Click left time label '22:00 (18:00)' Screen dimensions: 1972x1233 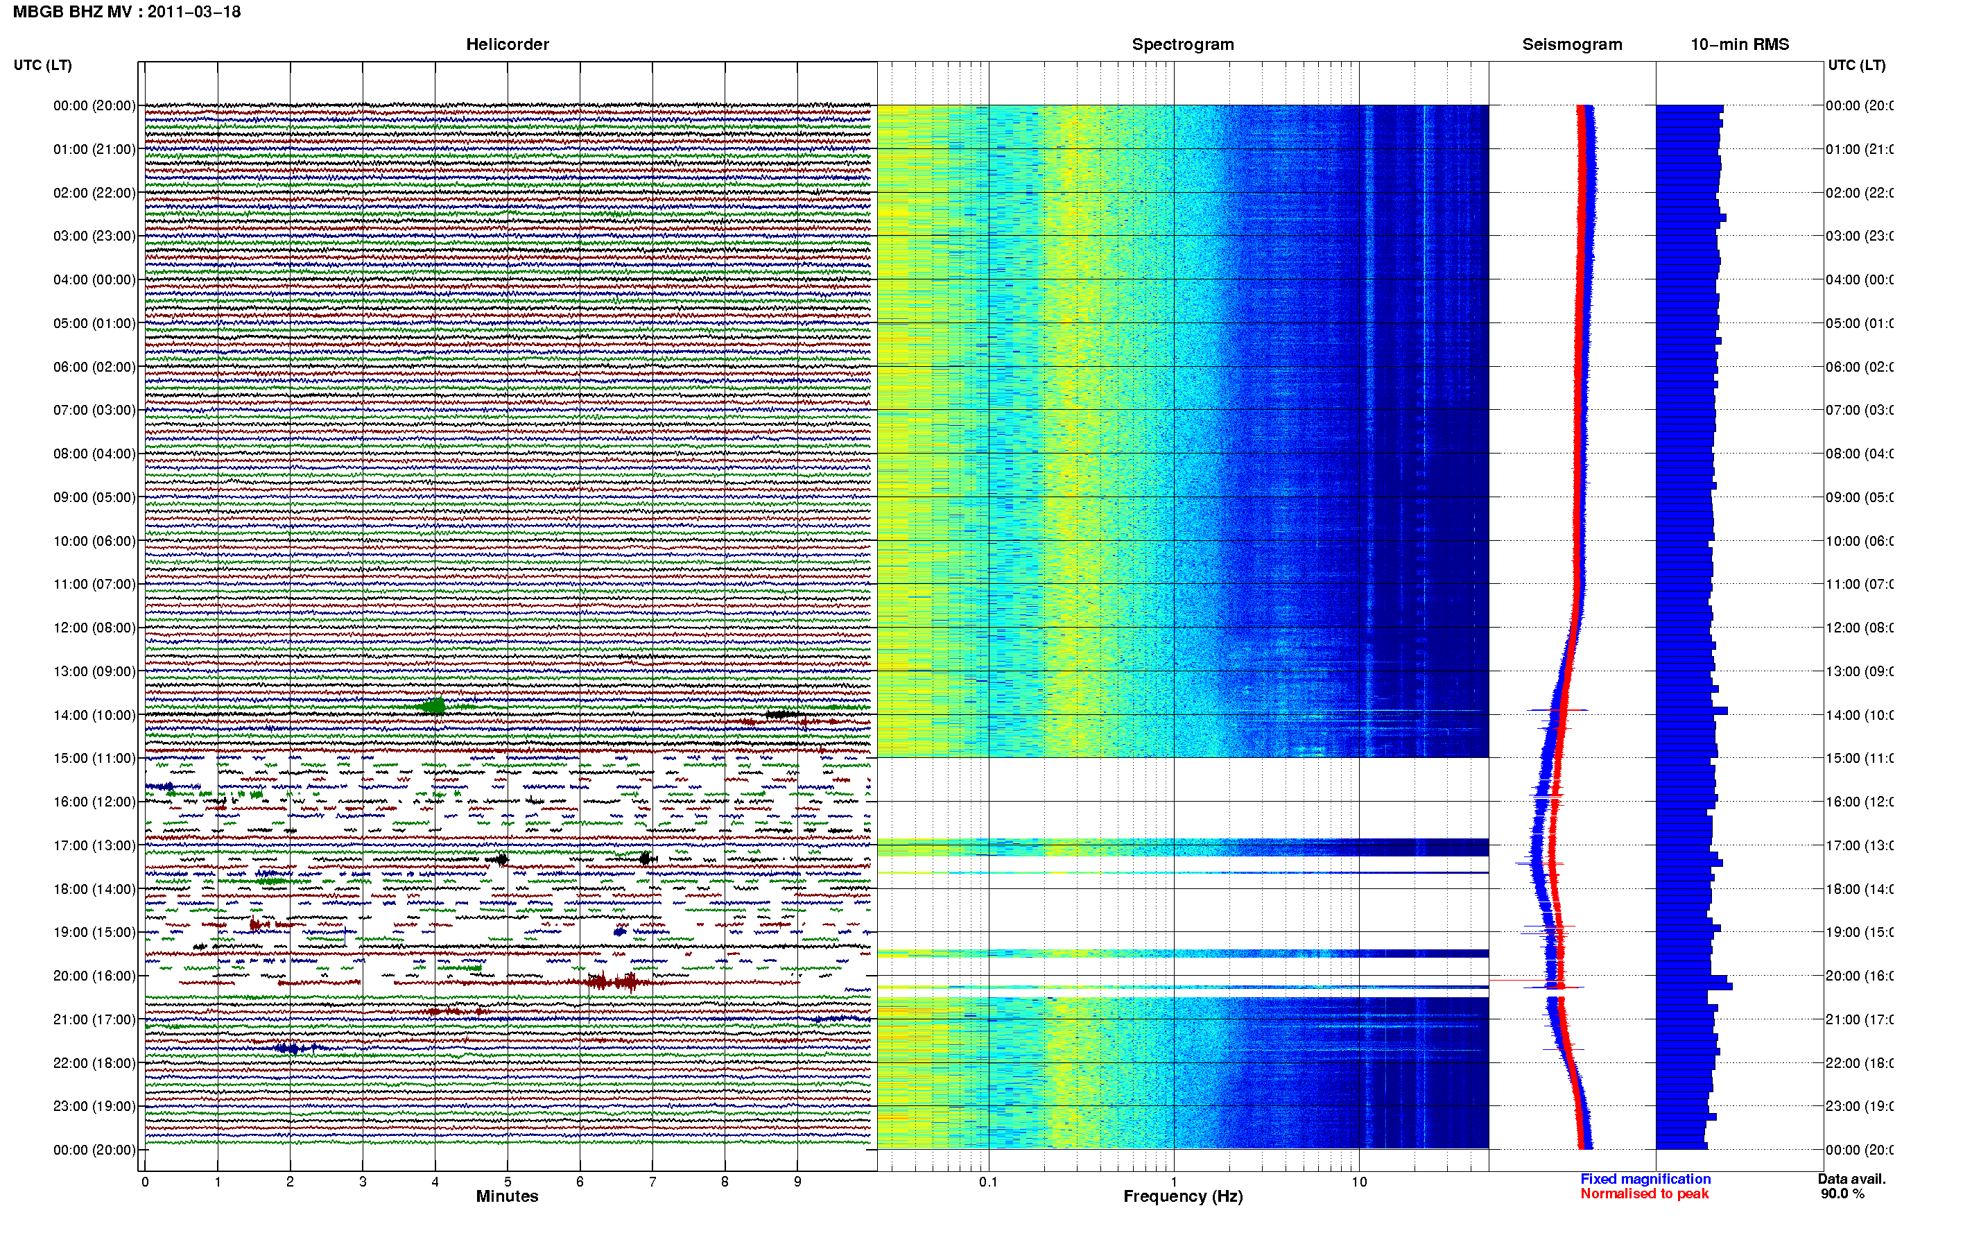(94, 1062)
